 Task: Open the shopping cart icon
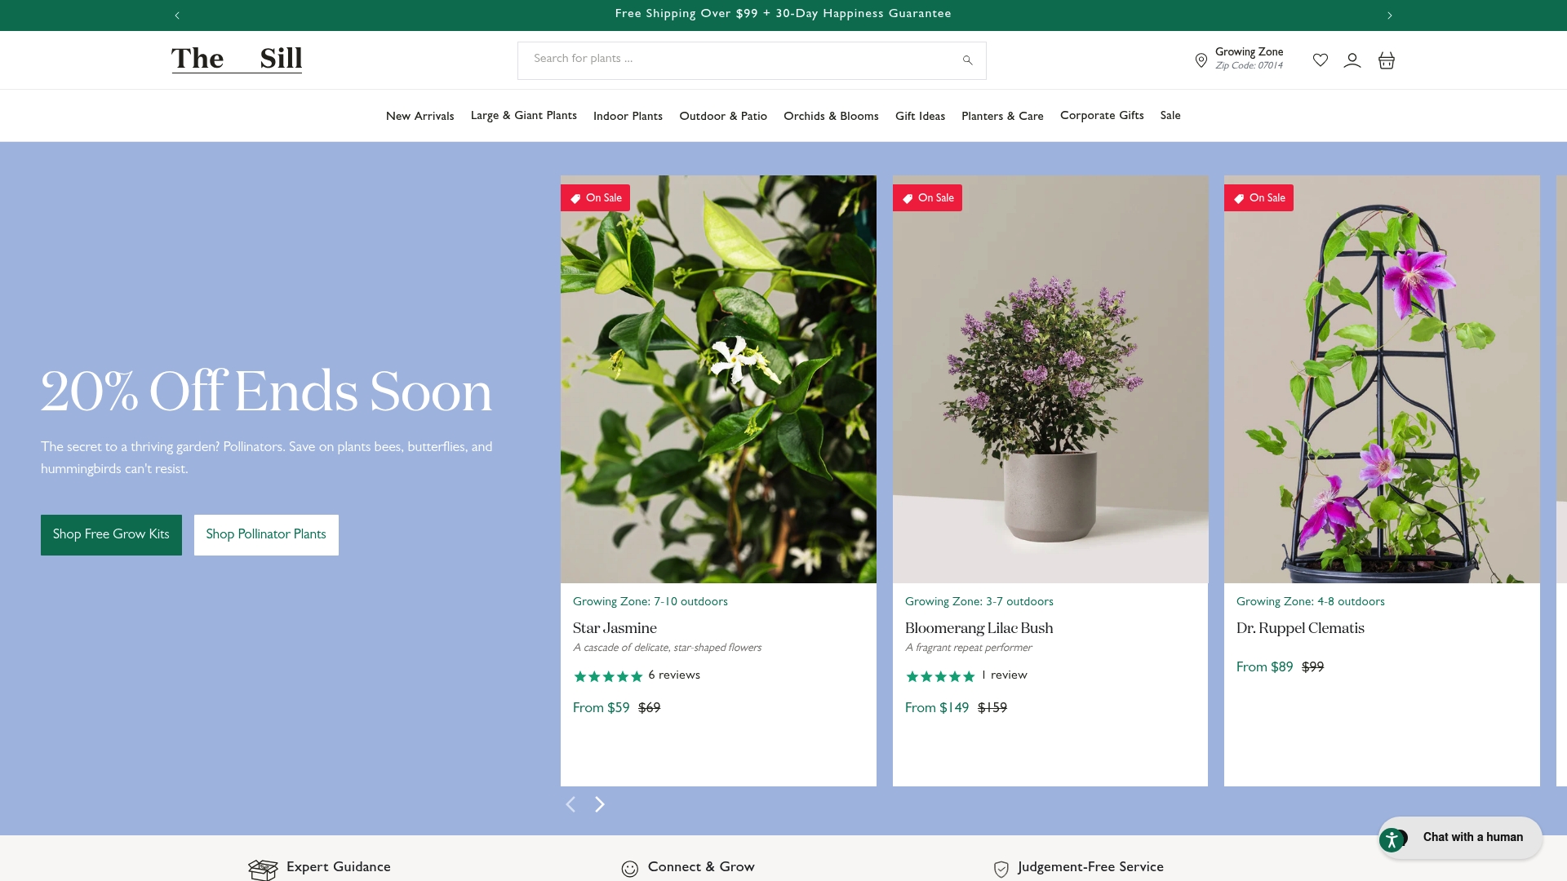point(1386,60)
